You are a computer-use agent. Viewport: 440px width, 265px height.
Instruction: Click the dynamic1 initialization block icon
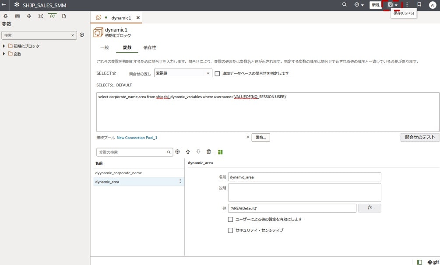(98, 32)
